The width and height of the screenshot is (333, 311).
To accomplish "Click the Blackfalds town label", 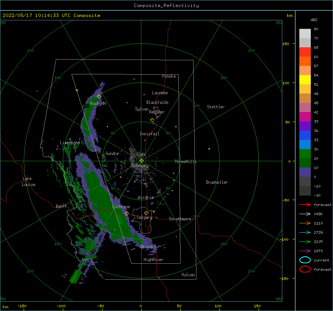I will point(157,102).
